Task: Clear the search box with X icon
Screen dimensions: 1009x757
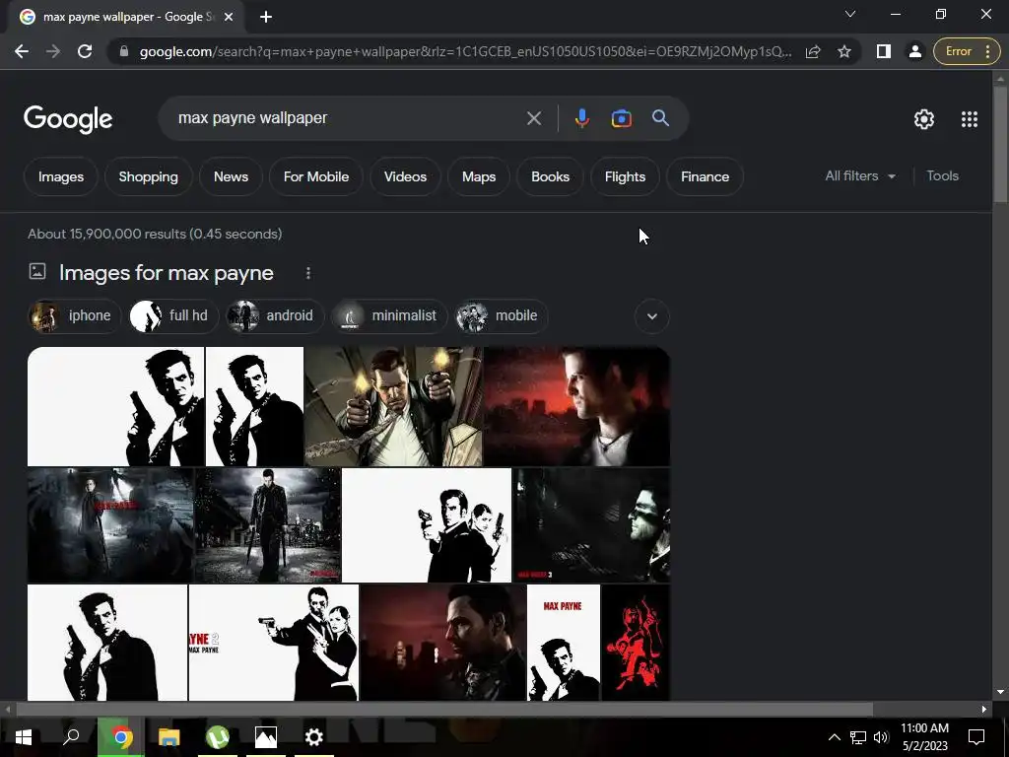Action: pos(533,118)
